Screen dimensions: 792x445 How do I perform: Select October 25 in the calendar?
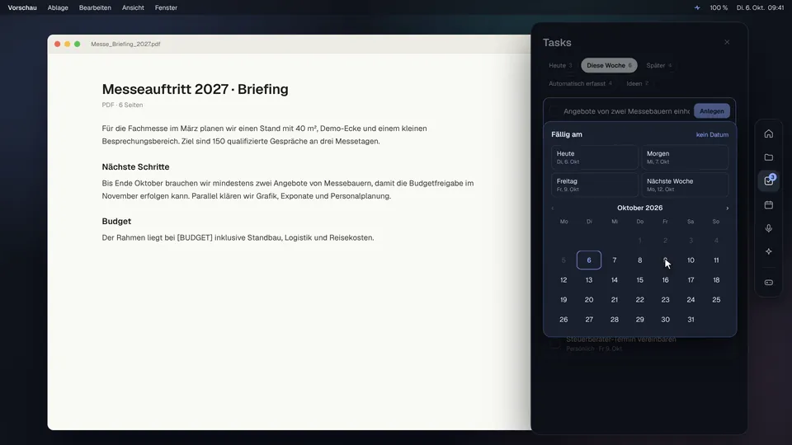(x=716, y=300)
